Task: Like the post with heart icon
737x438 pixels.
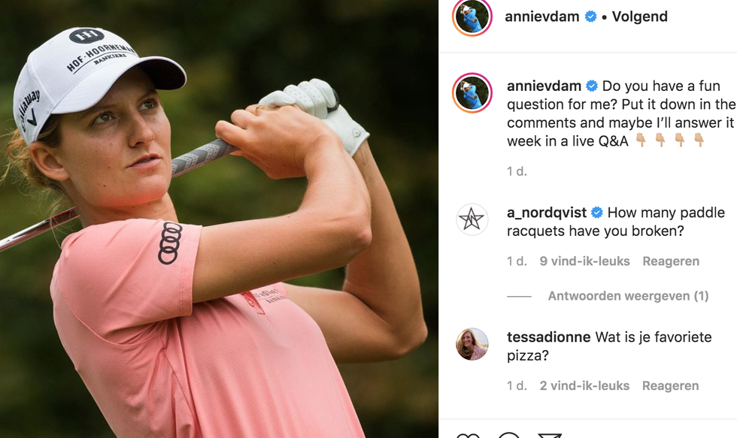Action: click(x=468, y=436)
